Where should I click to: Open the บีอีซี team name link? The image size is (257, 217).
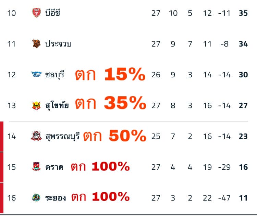click(53, 13)
